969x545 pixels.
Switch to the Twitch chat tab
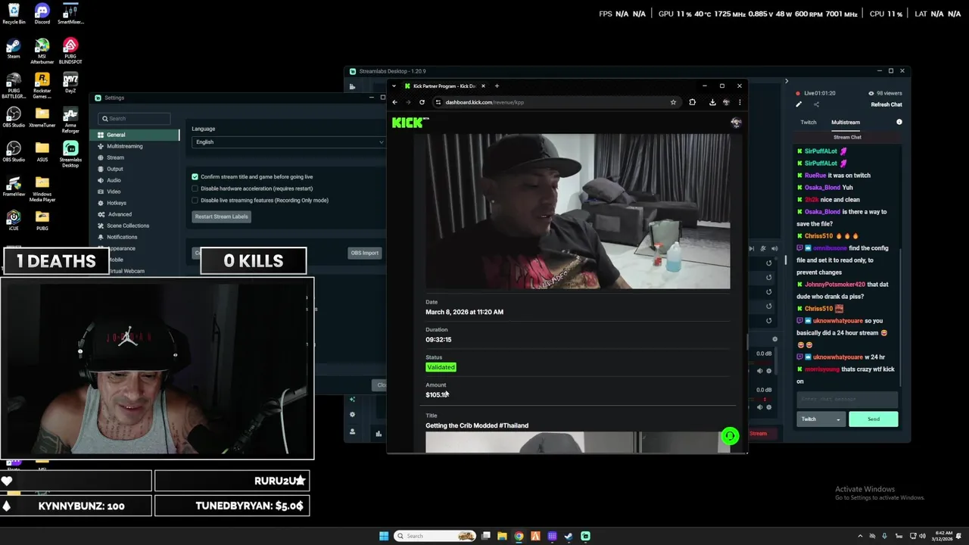pos(809,122)
